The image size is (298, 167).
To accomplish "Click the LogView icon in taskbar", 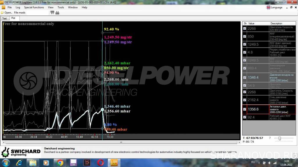I will pos(114,162).
